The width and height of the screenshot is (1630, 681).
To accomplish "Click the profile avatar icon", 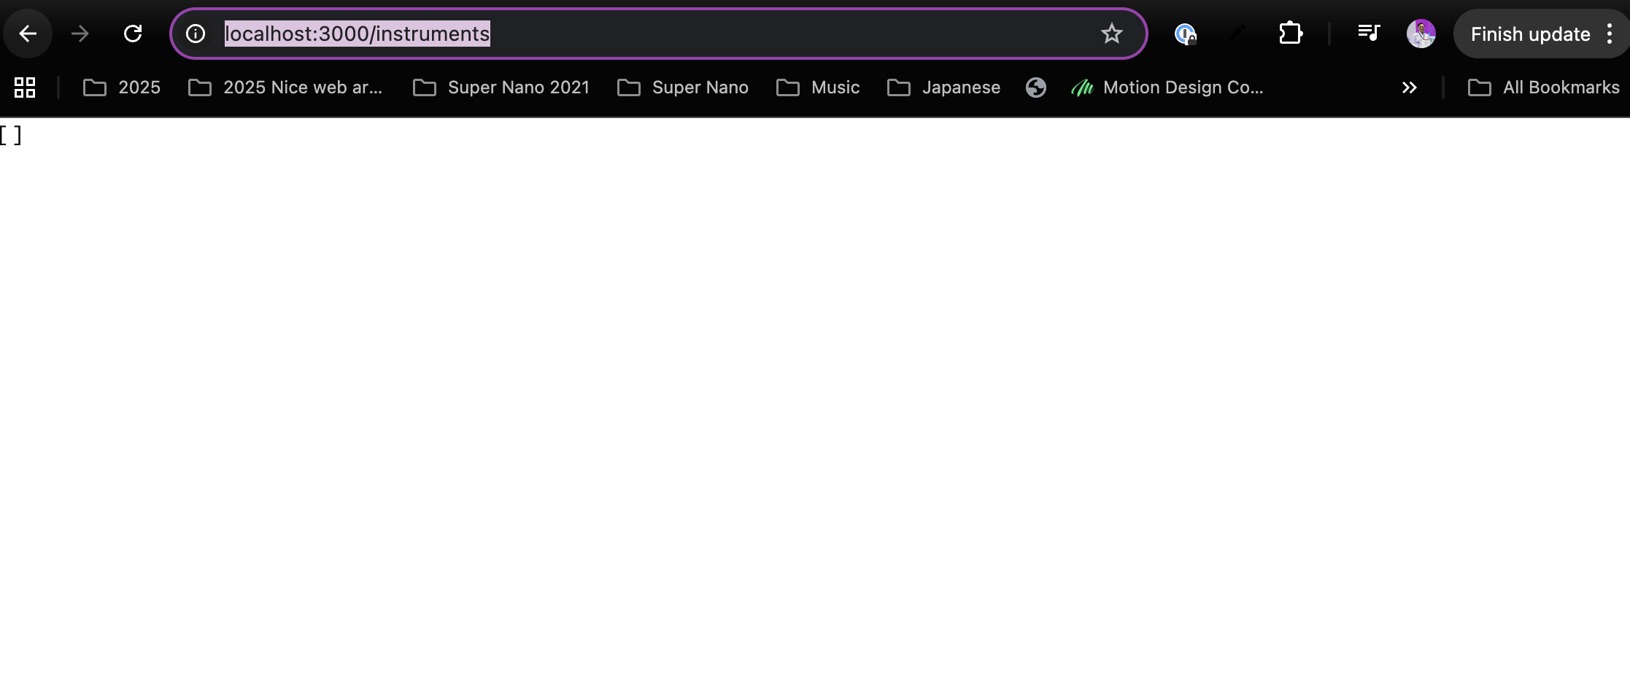I will pyautogui.click(x=1421, y=33).
